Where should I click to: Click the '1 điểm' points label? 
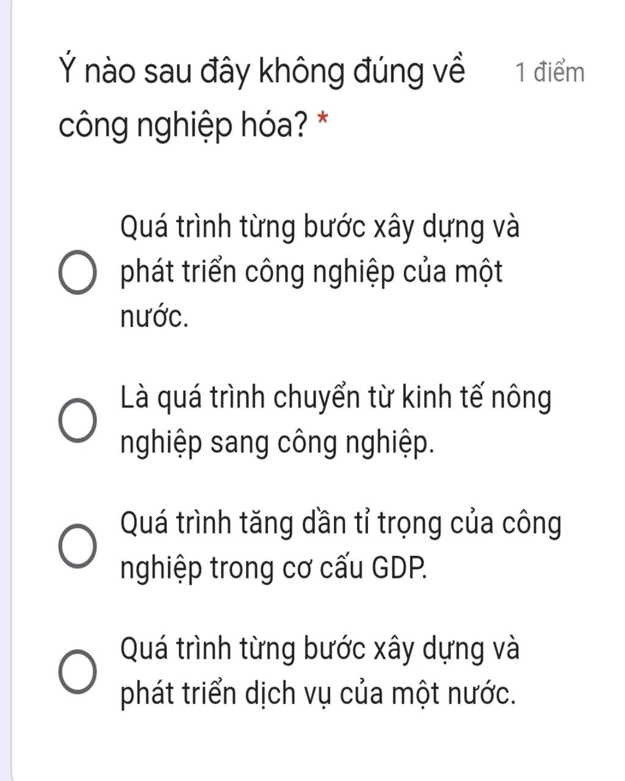(x=550, y=73)
